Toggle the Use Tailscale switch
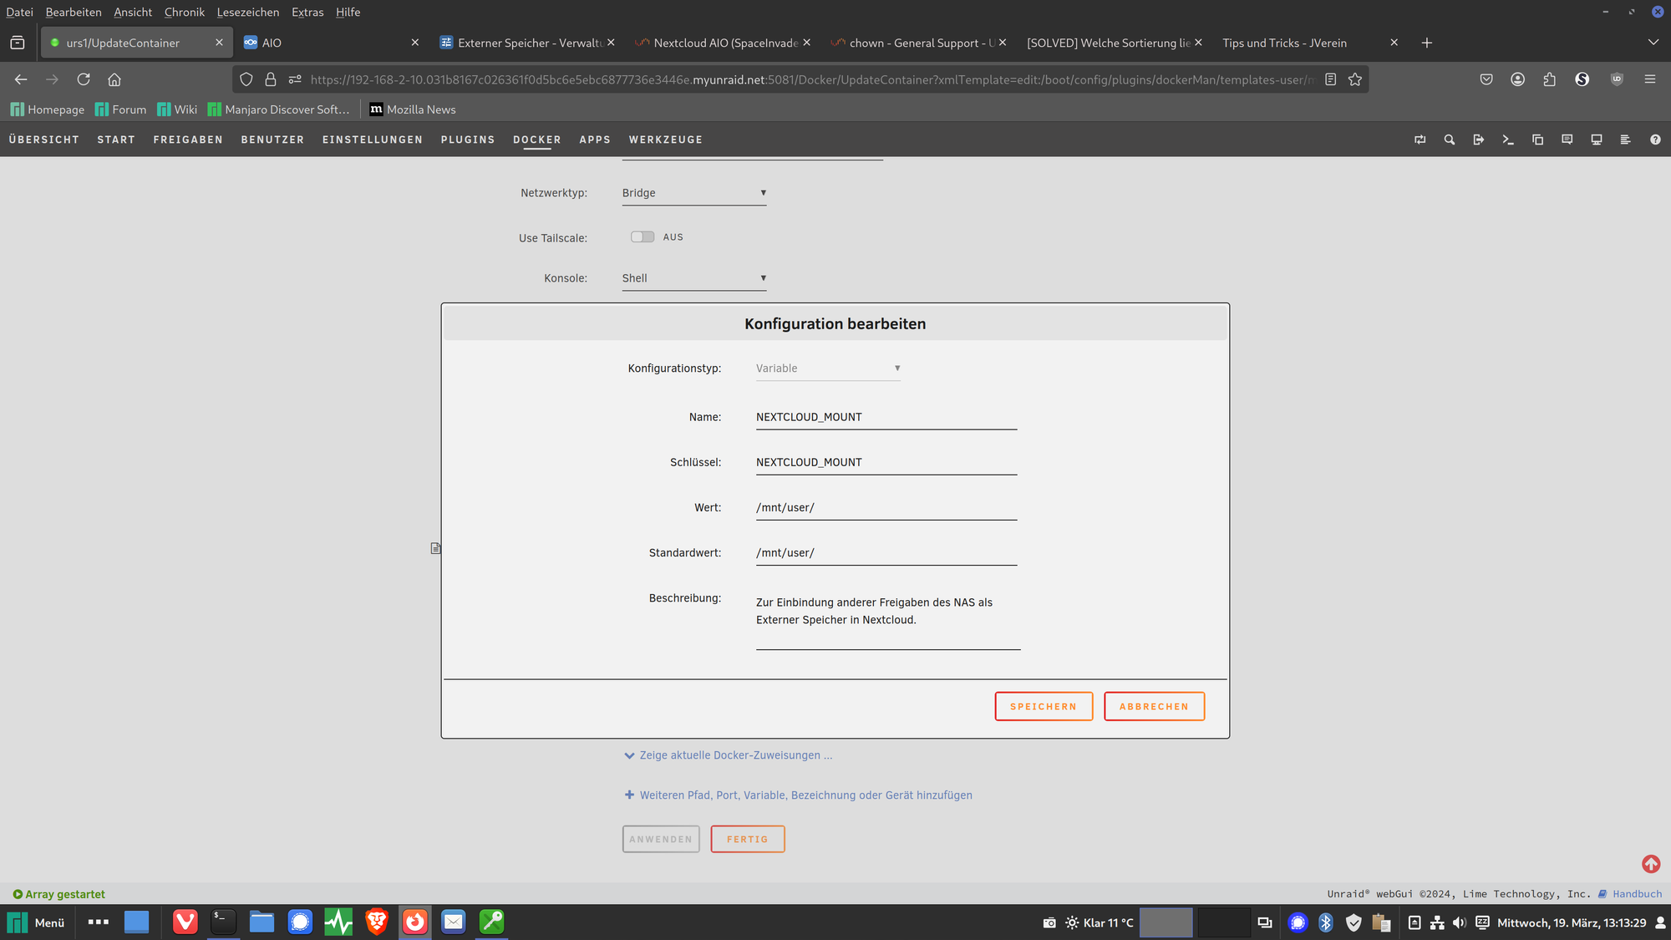 tap(642, 237)
